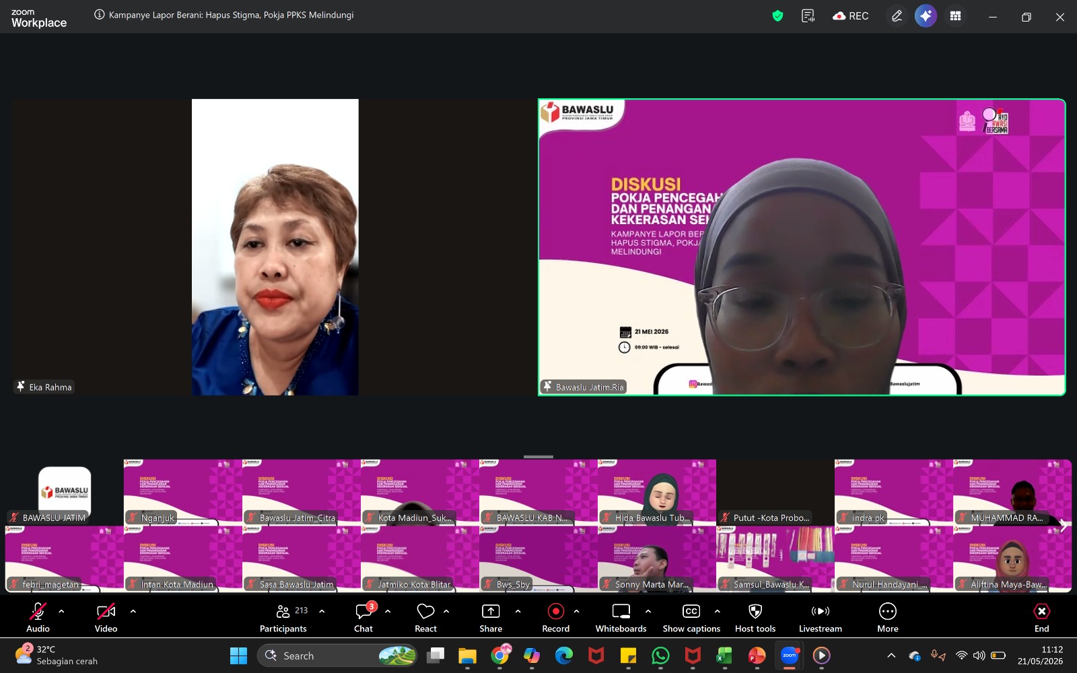Open the taskbar clock showing 11:12
The height and width of the screenshot is (673, 1077).
[1040, 656]
